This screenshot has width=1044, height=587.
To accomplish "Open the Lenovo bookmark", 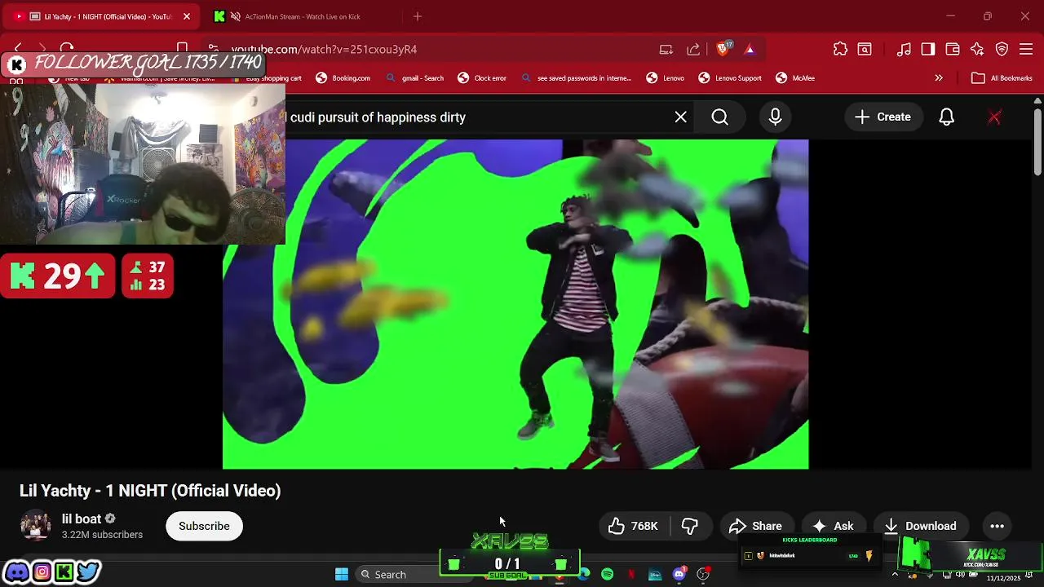I will click(x=665, y=78).
